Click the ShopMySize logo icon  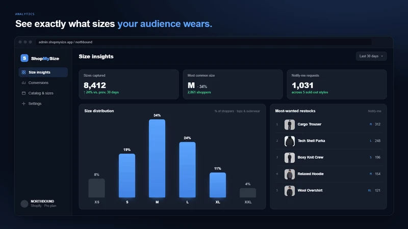(x=24, y=58)
